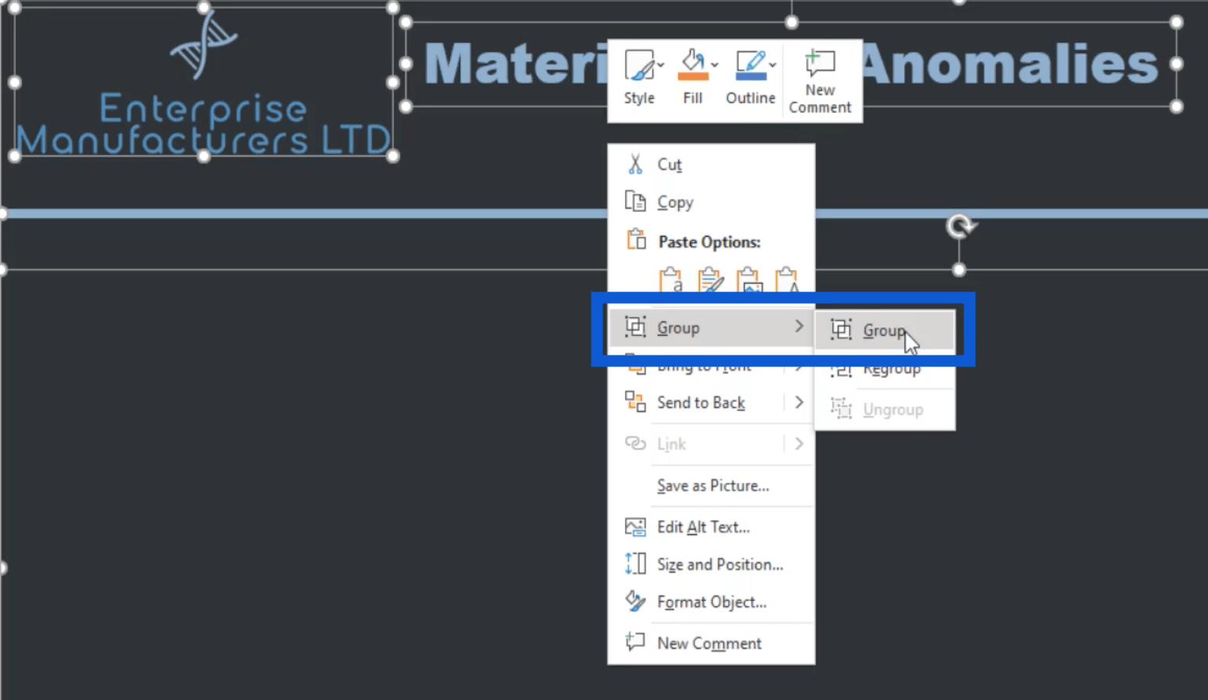Paste keep text only option
The image size is (1208, 700).
click(788, 280)
